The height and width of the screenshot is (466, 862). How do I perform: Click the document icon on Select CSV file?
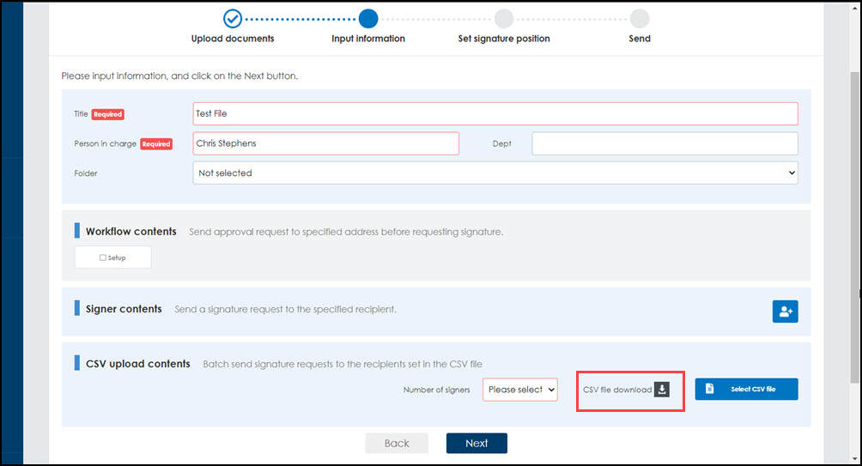710,389
